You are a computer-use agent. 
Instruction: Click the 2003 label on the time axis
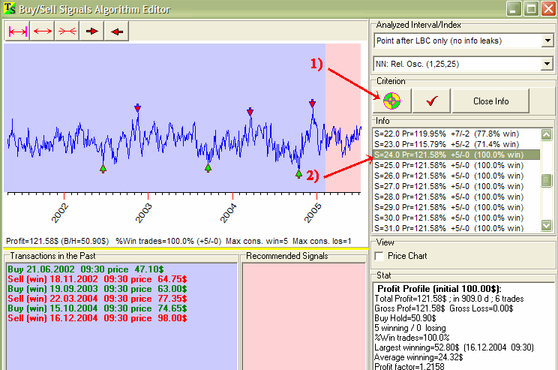(x=143, y=213)
